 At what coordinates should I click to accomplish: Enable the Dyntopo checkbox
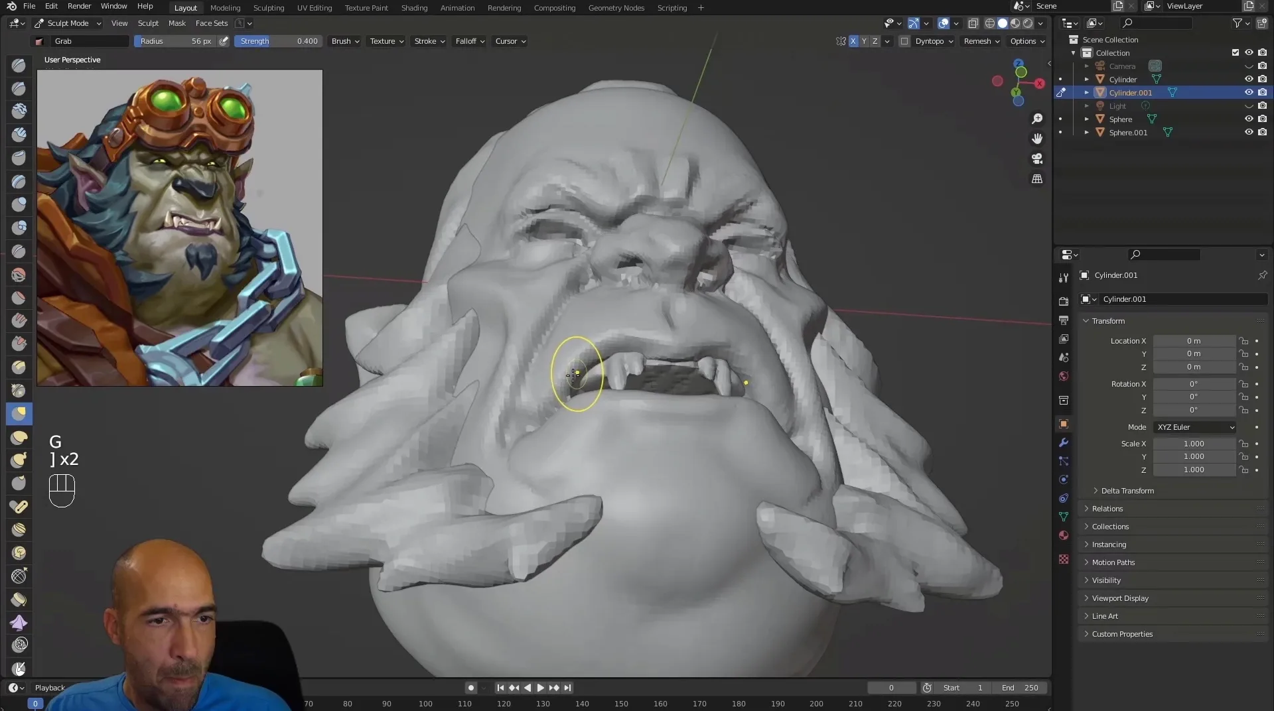pos(904,41)
